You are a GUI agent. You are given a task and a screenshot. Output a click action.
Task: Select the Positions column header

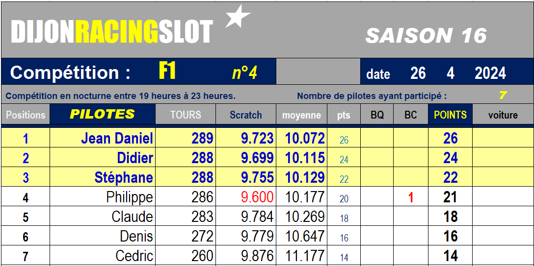[26, 115]
